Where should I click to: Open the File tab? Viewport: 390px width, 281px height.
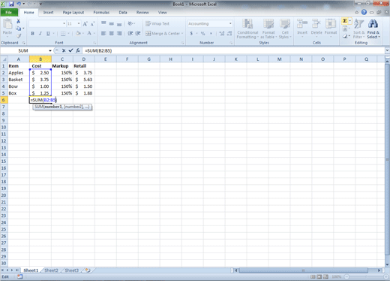tap(9, 12)
